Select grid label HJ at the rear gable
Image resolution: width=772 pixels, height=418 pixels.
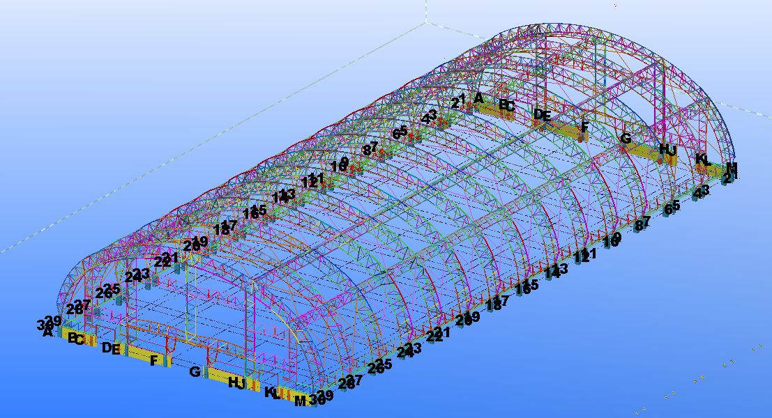667,149
